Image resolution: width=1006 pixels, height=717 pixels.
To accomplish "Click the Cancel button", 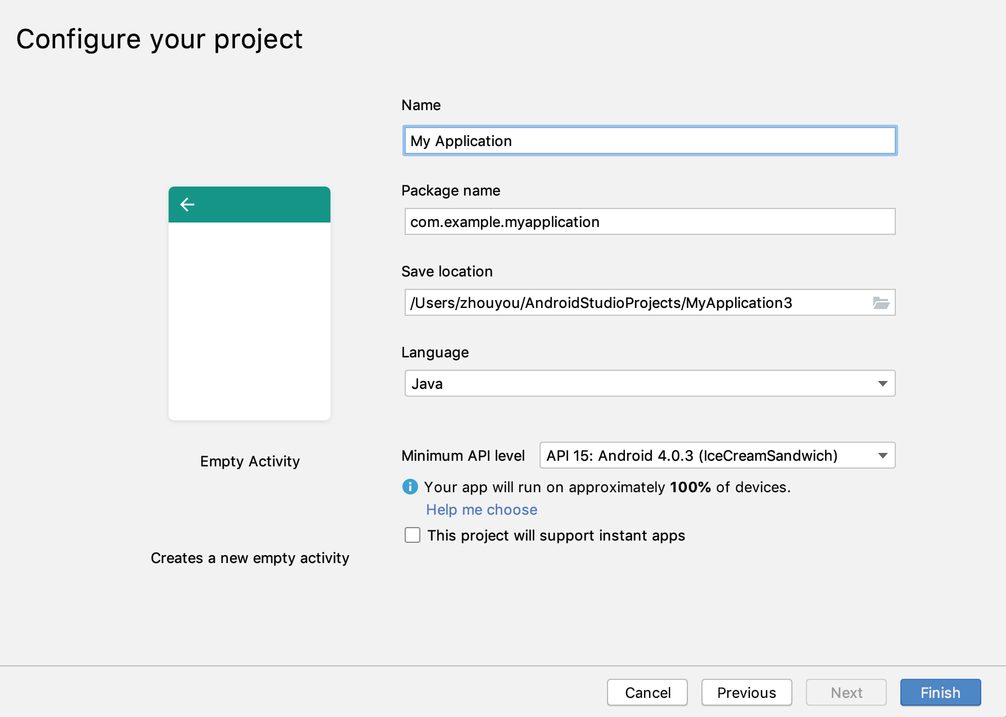I will (647, 692).
